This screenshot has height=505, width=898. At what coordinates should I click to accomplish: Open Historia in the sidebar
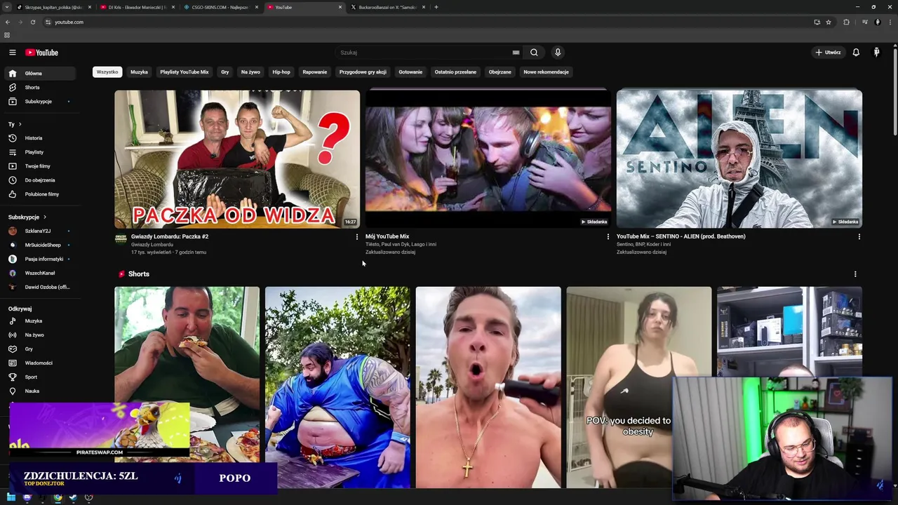tap(39, 138)
